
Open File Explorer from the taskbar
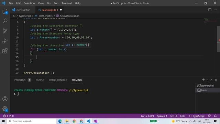[x=67, y=121]
